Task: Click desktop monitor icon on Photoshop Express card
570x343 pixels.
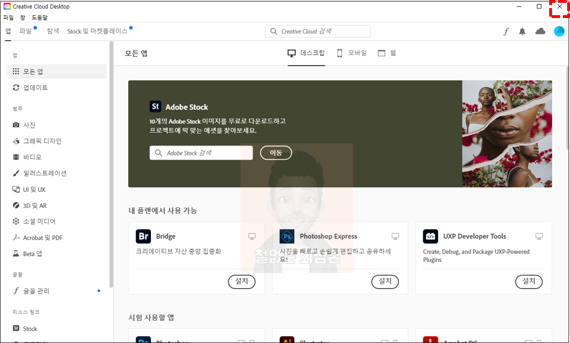Action: click(x=395, y=236)
